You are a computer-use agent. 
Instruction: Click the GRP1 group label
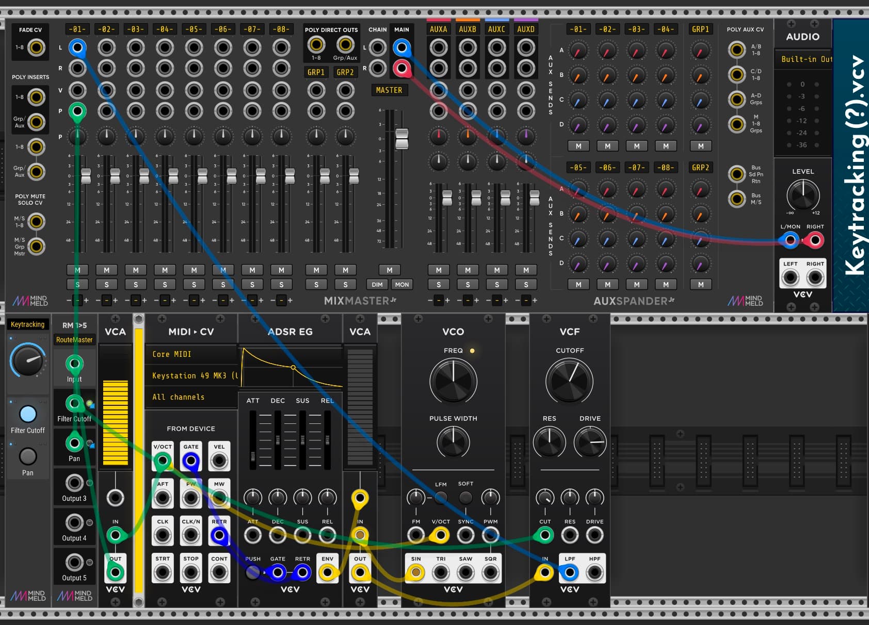pyautogui.click(x=316, y=72)
